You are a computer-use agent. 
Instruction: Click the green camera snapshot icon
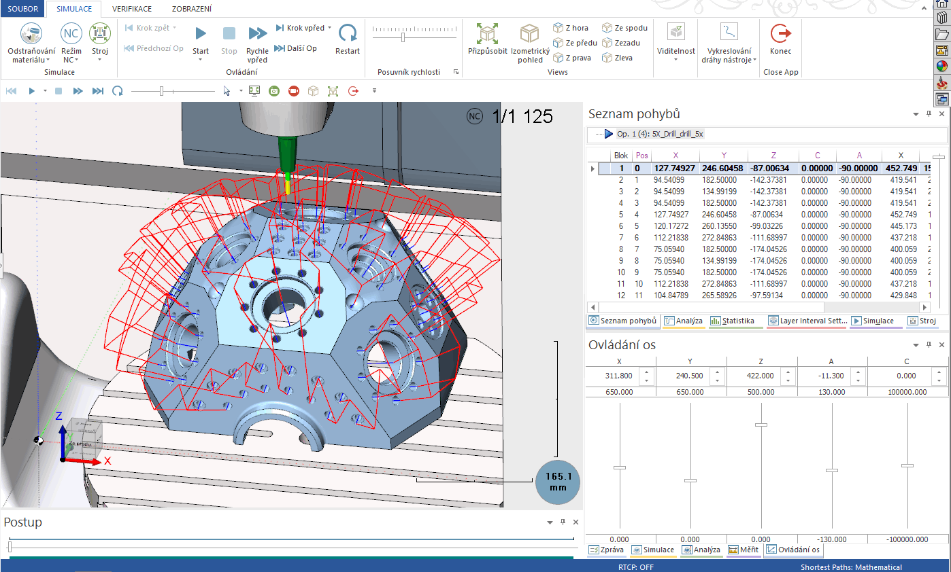[273, 90]
